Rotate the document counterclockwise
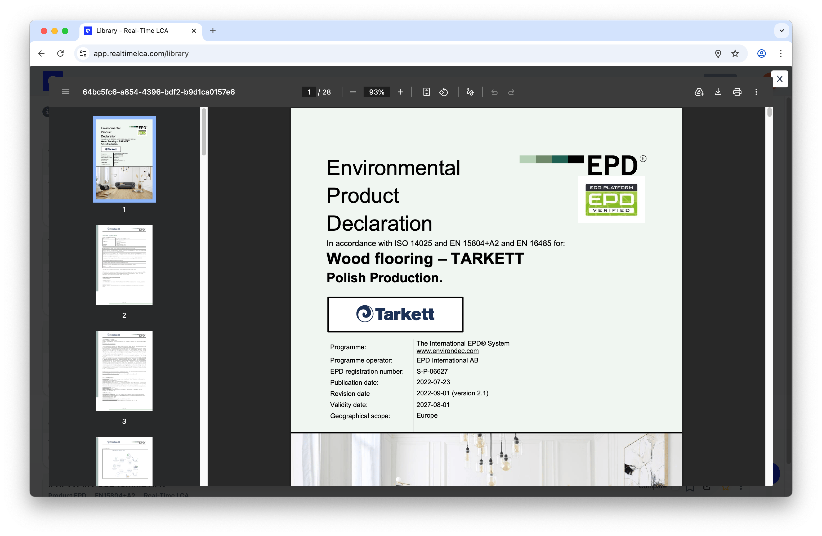 444,92
